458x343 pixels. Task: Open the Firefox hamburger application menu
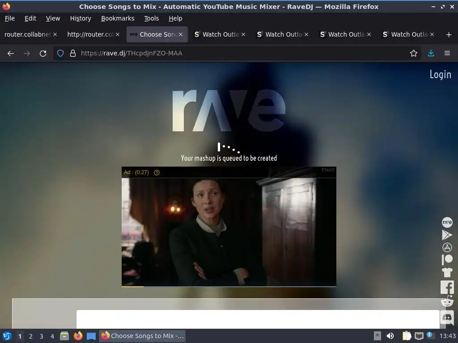pyautogui.click(x=447, y=54)
